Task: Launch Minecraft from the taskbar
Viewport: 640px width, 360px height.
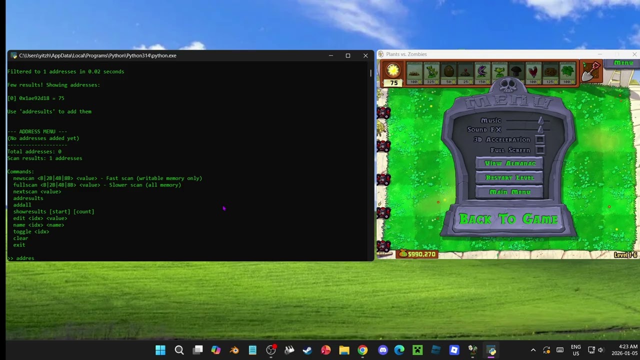Action: [x=417, y=350]
